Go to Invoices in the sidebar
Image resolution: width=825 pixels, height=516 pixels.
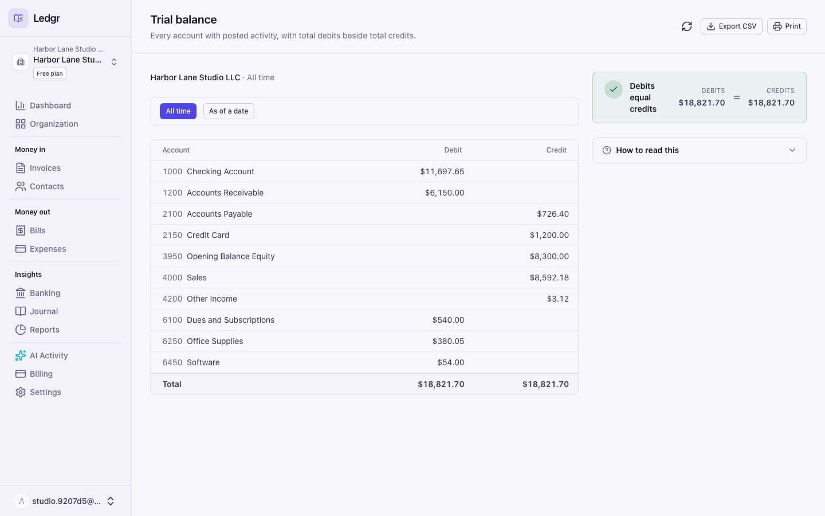pyautogui.click(x=66, y=168)
